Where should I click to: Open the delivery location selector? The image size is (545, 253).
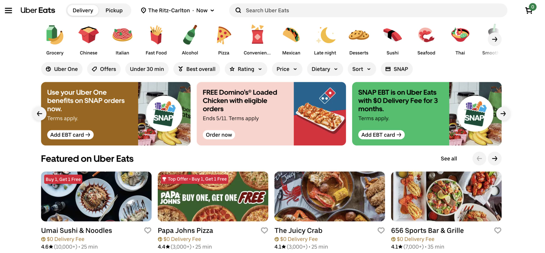(x=177, y=10)
